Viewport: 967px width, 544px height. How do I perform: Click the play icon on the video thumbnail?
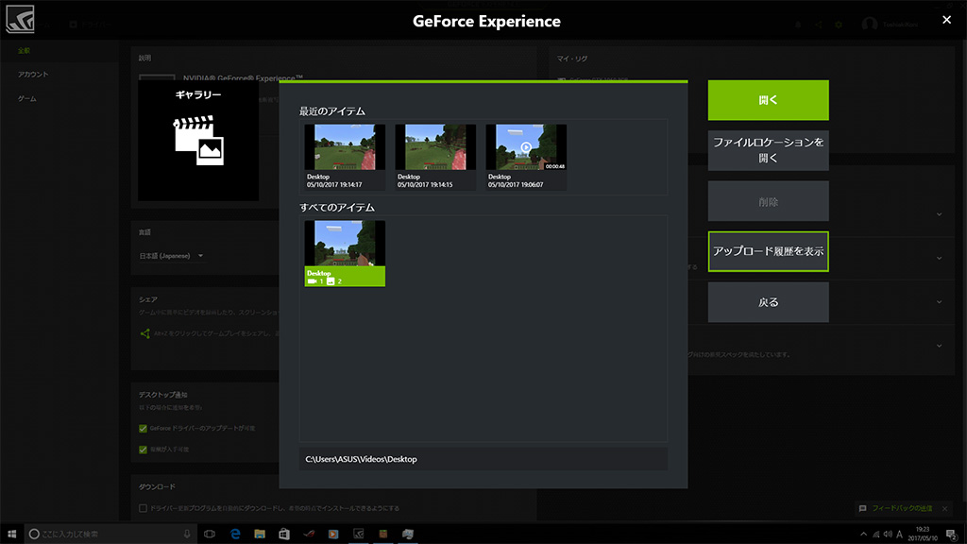pos(526,147)
